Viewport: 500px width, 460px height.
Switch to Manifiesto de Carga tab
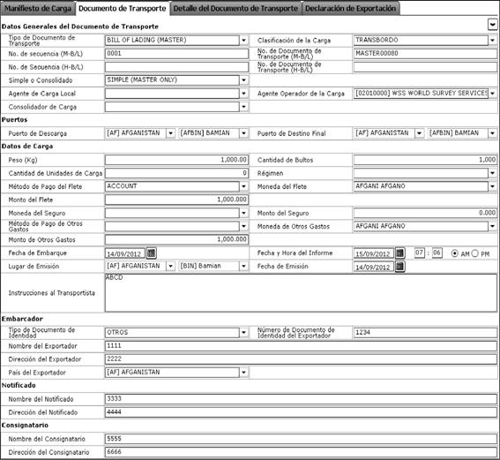(x=38, y=8)
